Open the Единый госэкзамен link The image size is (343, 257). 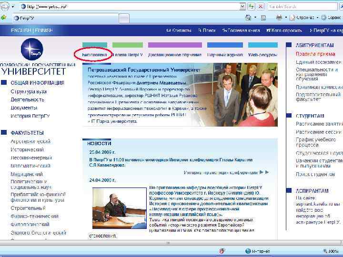coord(319,62)
